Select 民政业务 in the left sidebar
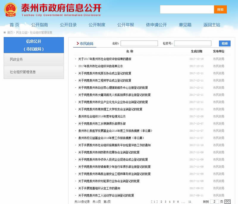The width and height of the screenshot is (238, 204). point(16,60)
